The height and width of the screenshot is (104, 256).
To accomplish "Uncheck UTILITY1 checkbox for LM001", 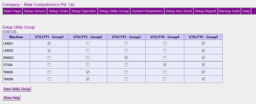I will 49,43.
